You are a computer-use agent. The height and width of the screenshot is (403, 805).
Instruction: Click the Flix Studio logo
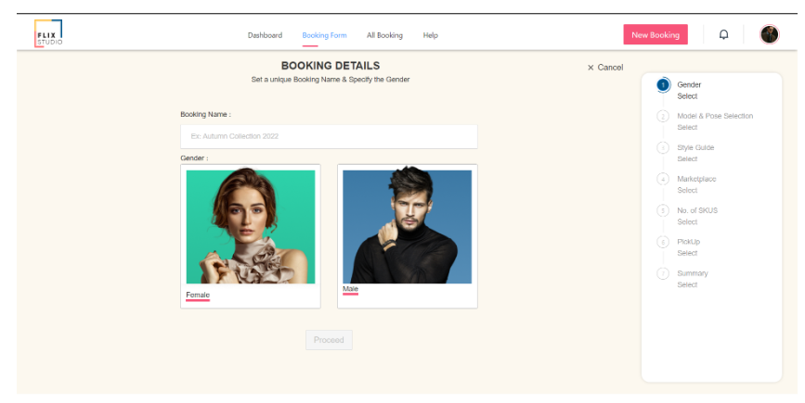pyautogui.click(x=49, y=33)
